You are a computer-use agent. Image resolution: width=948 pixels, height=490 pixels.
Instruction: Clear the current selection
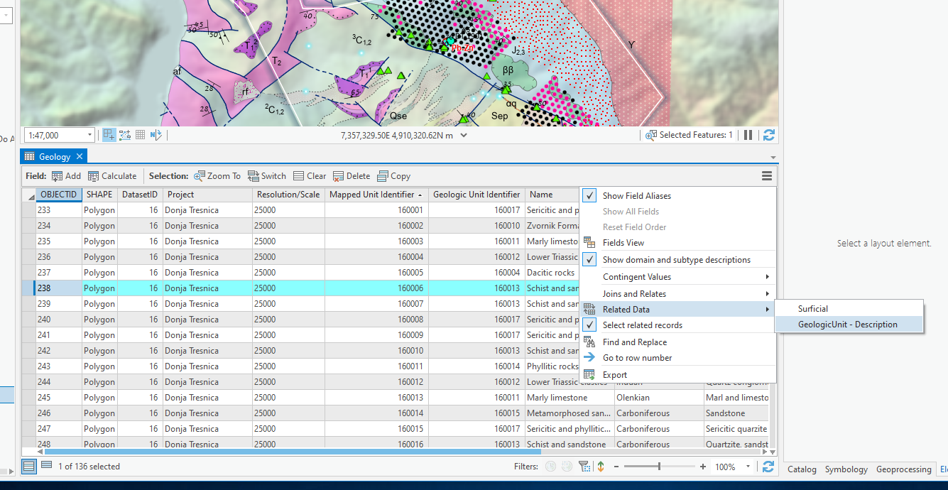tap(310, 176)
